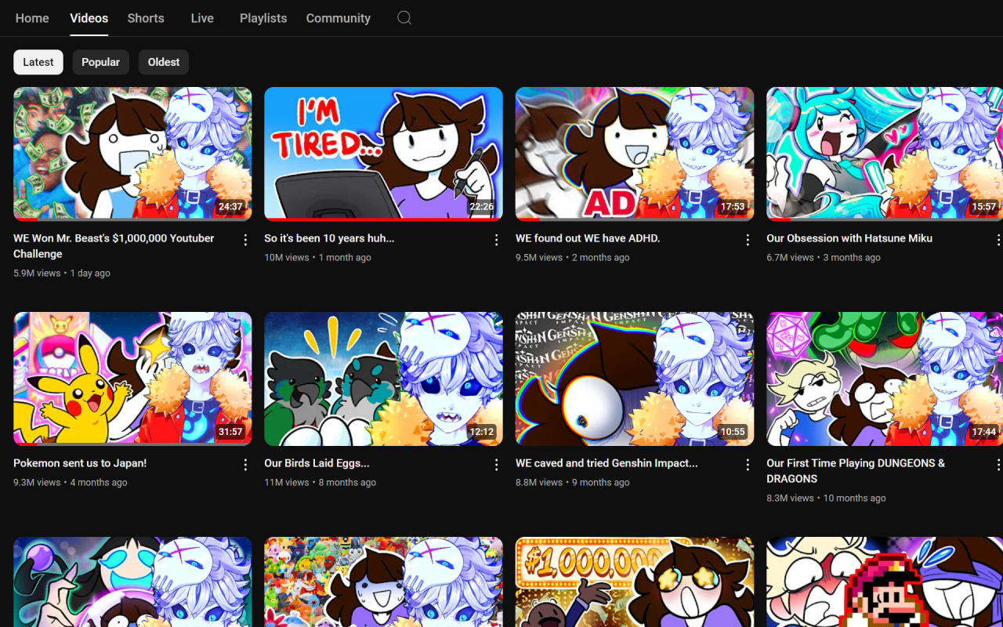
Task: Open options menu for Pokemon Japan video
Action: coord(245,465)
